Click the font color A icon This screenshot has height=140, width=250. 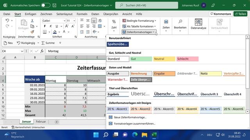[x=64, y=32]
